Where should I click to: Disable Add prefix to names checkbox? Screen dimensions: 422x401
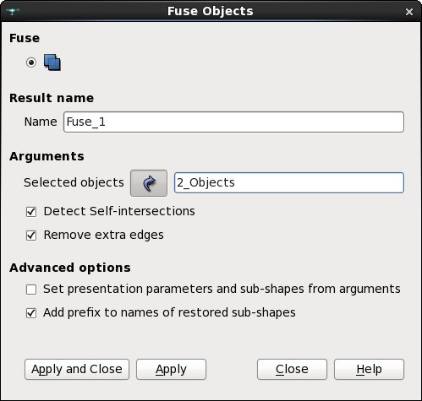pos(31,313)
